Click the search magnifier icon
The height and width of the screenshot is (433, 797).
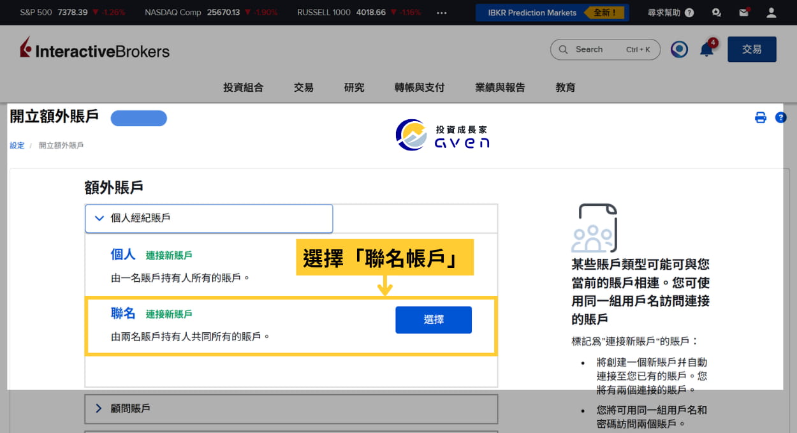coord(563,49)
